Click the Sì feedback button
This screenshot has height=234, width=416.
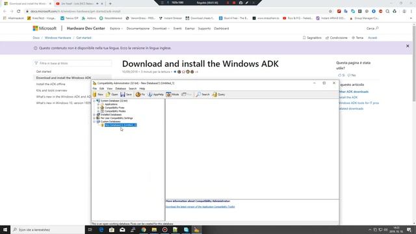(x=341, y=75)
